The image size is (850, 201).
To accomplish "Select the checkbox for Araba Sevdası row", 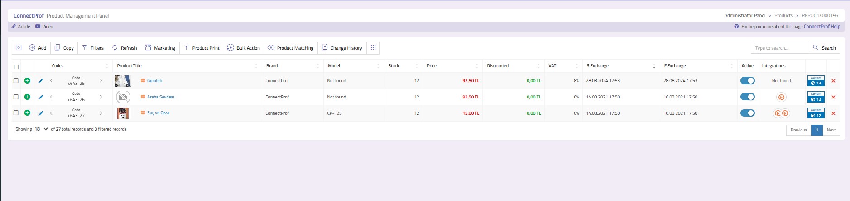I will (16, 97).
